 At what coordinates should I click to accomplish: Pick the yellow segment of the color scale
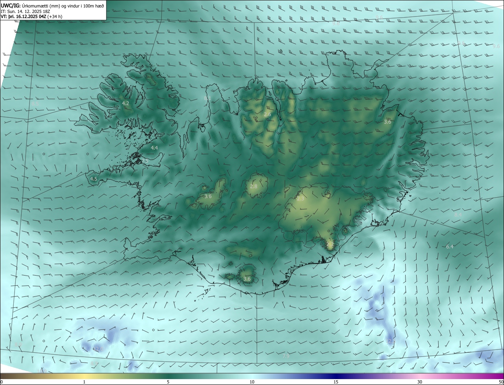[x=85, y=376]
